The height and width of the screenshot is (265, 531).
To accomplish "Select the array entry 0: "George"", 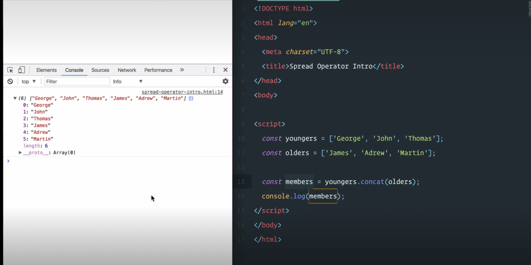I will [38, 105].
